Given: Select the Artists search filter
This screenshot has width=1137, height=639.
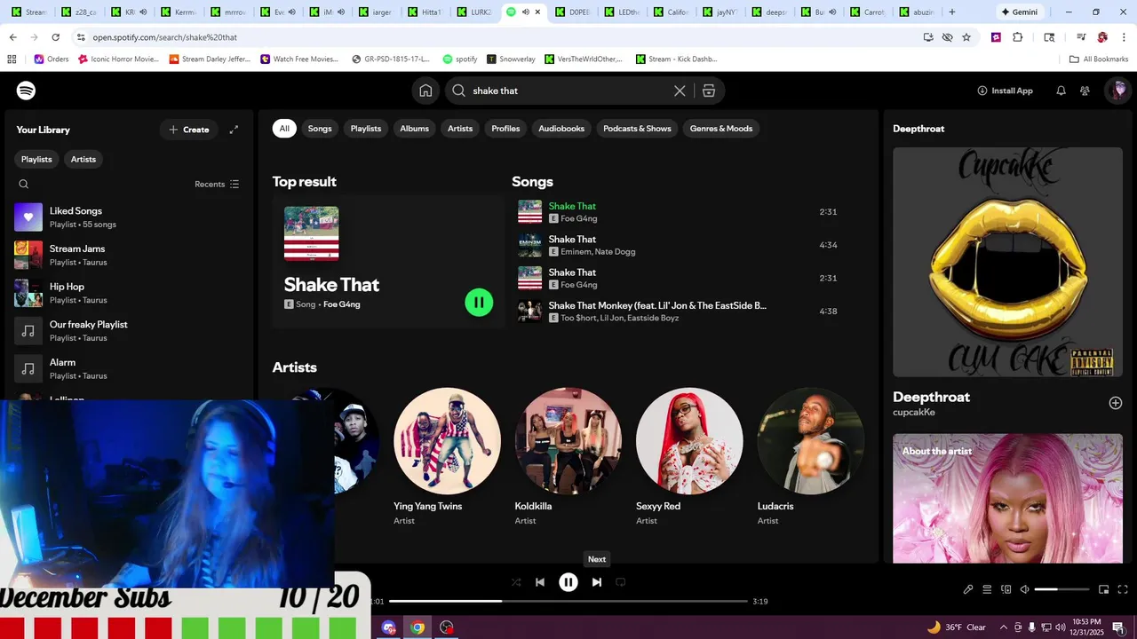Looking at the screenshot, I should click(460, 129).
